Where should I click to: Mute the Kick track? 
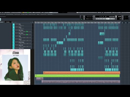[16, 24]
